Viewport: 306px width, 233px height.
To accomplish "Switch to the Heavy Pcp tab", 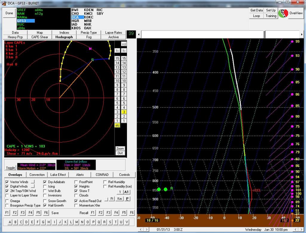I will pyautogui.click(x=15, y=37).
